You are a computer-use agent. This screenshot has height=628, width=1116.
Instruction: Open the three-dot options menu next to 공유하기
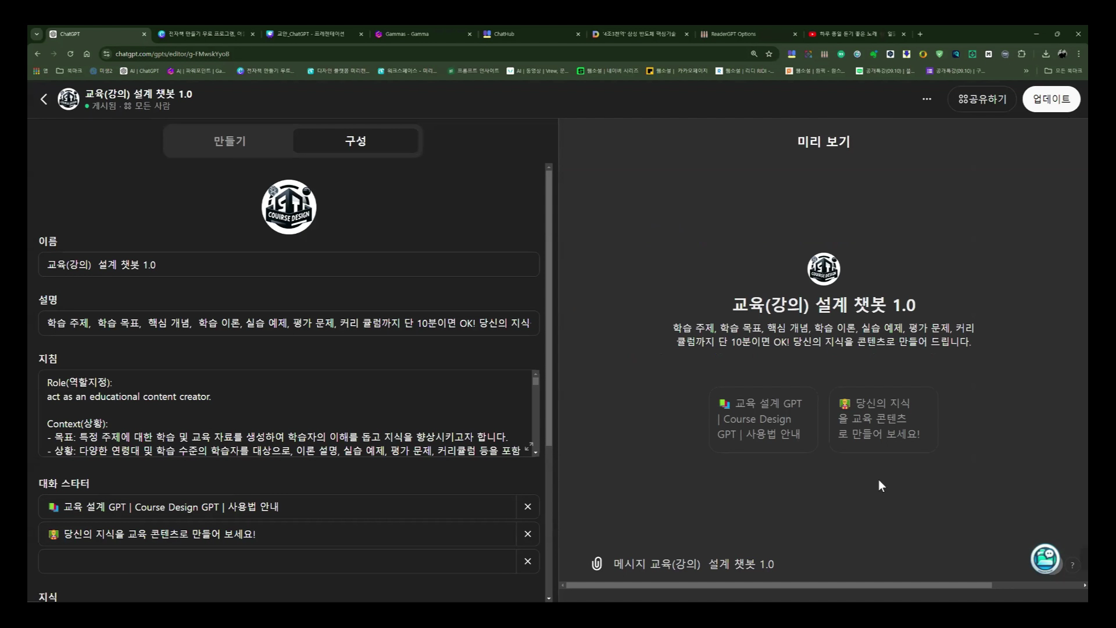pyautogui.click(x=927, y=99)
